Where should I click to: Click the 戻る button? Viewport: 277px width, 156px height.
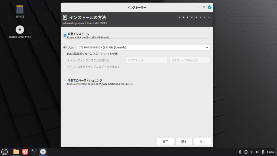tap(184, 141)
